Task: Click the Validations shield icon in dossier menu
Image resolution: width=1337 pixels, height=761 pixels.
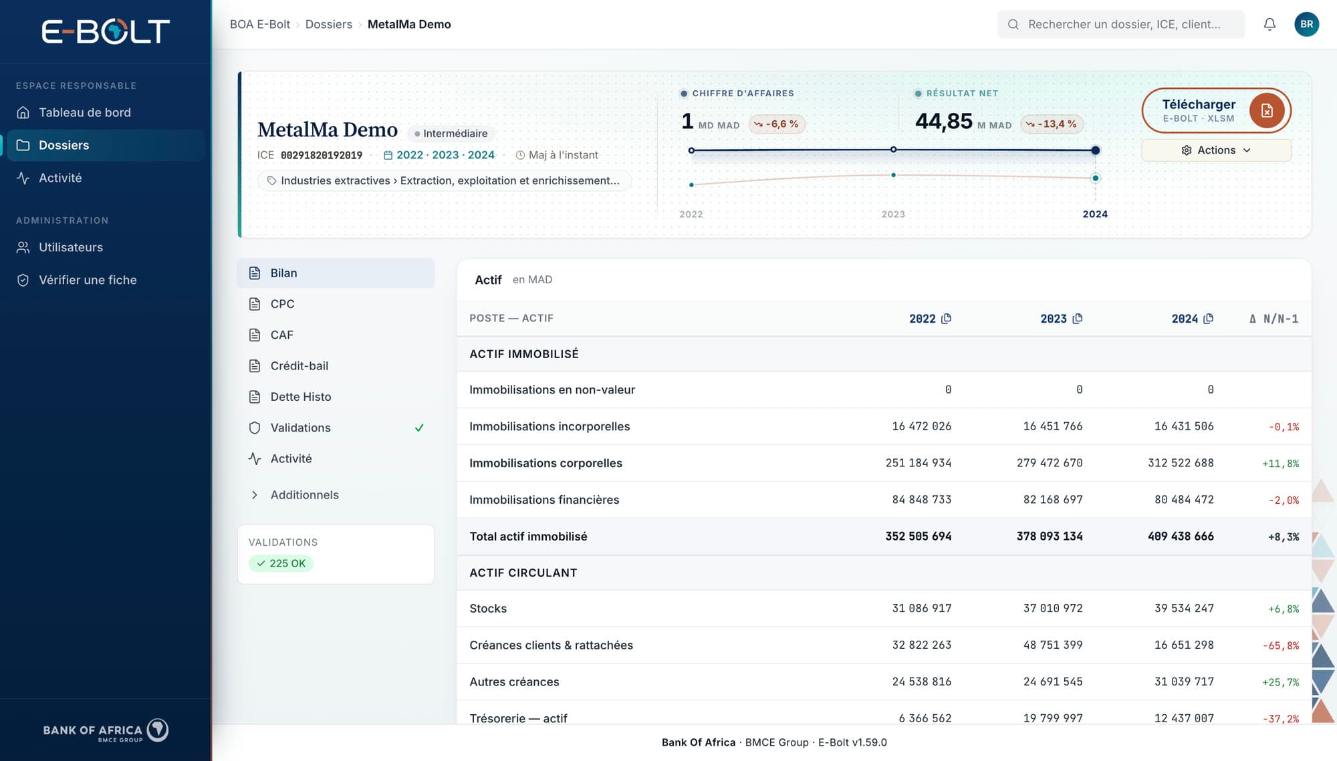Action: [x=254, y=428]
